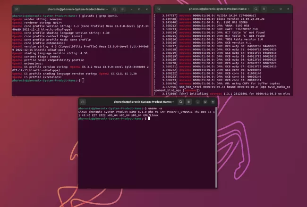Viewport: 307px width, 207px height.
Task: Open new tab in the glxinfo terminal
Action: coord(17,9)
